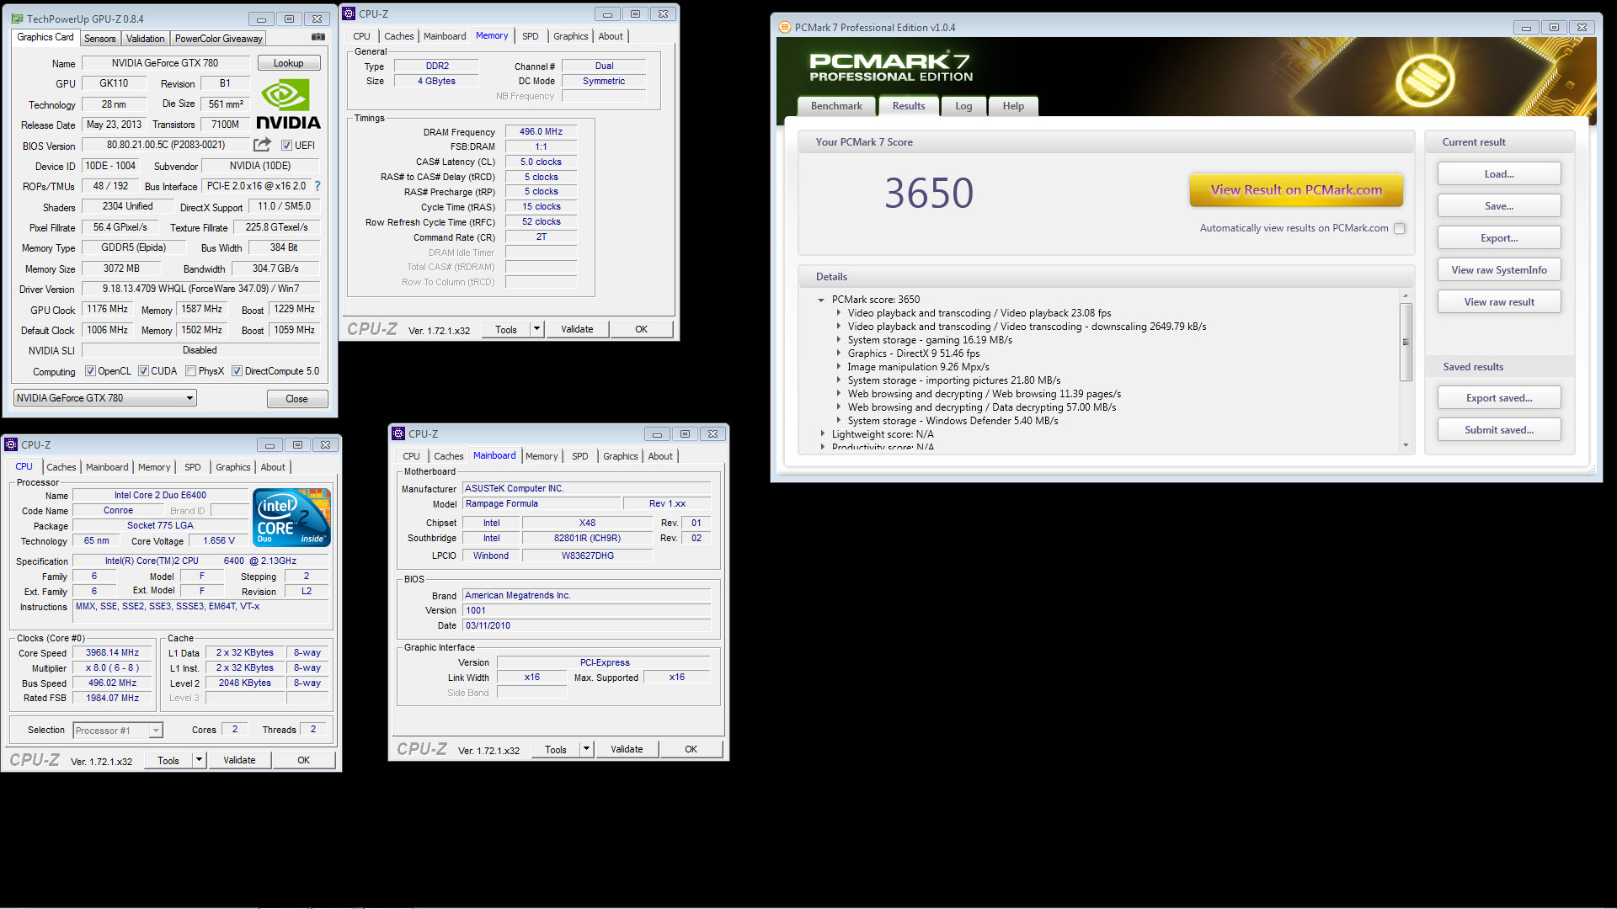Click View raw SystemInfo button

(x=1499, y=270)
